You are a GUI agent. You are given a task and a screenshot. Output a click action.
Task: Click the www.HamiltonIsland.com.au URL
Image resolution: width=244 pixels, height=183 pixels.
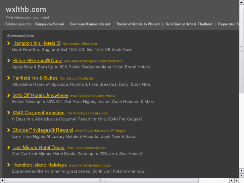(90, 166)
